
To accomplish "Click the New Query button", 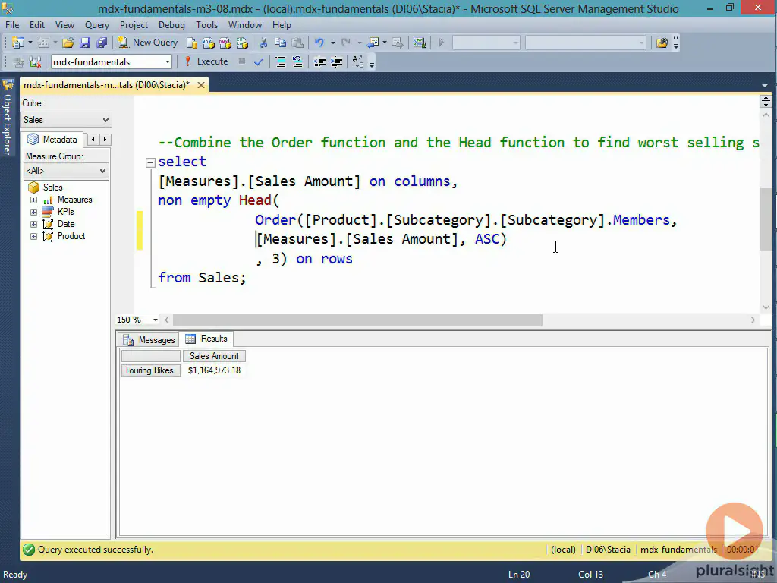I will click(x=148, y=43).
